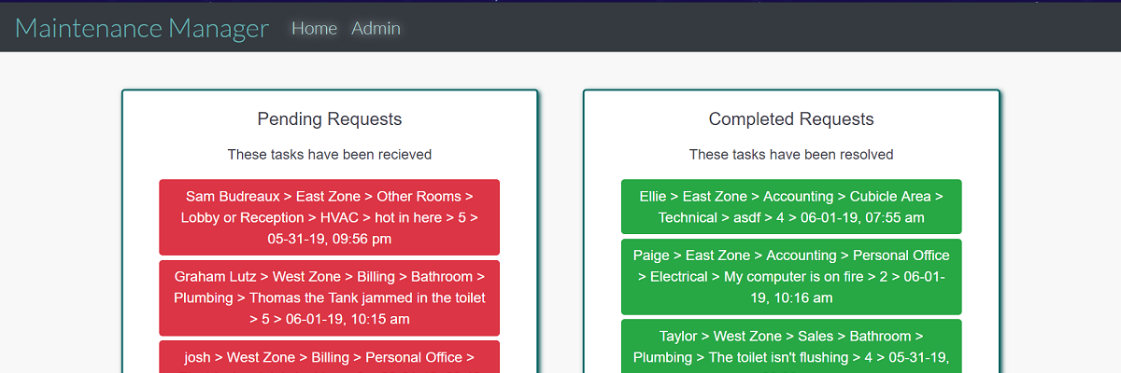Open the Admin page
1121x373 pixels.
[376, 29]
